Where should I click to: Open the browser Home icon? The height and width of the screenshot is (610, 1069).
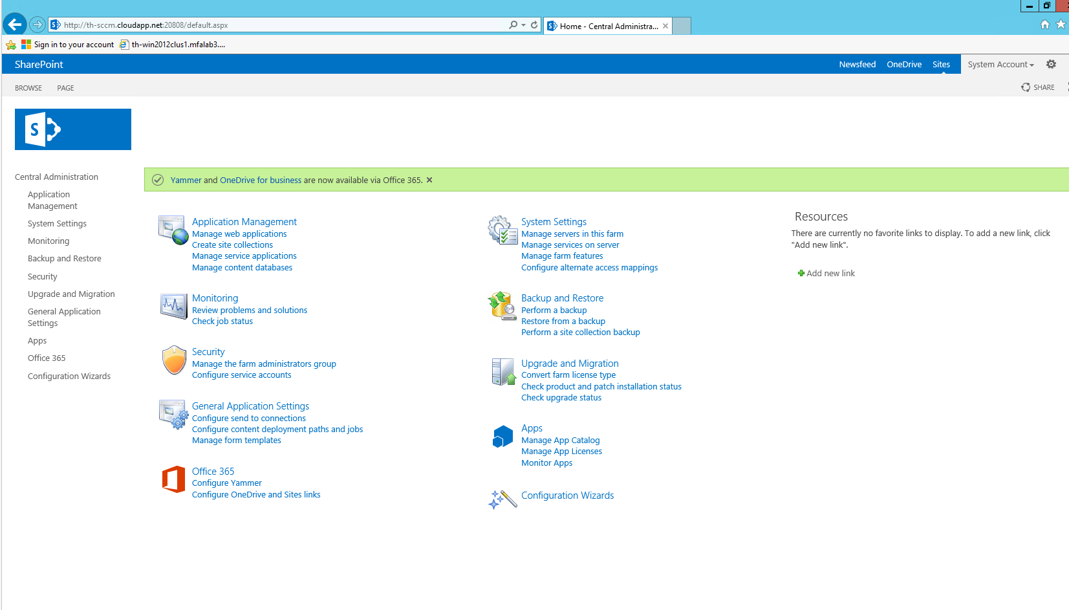pyautogui.click(x=1045, y=25)
